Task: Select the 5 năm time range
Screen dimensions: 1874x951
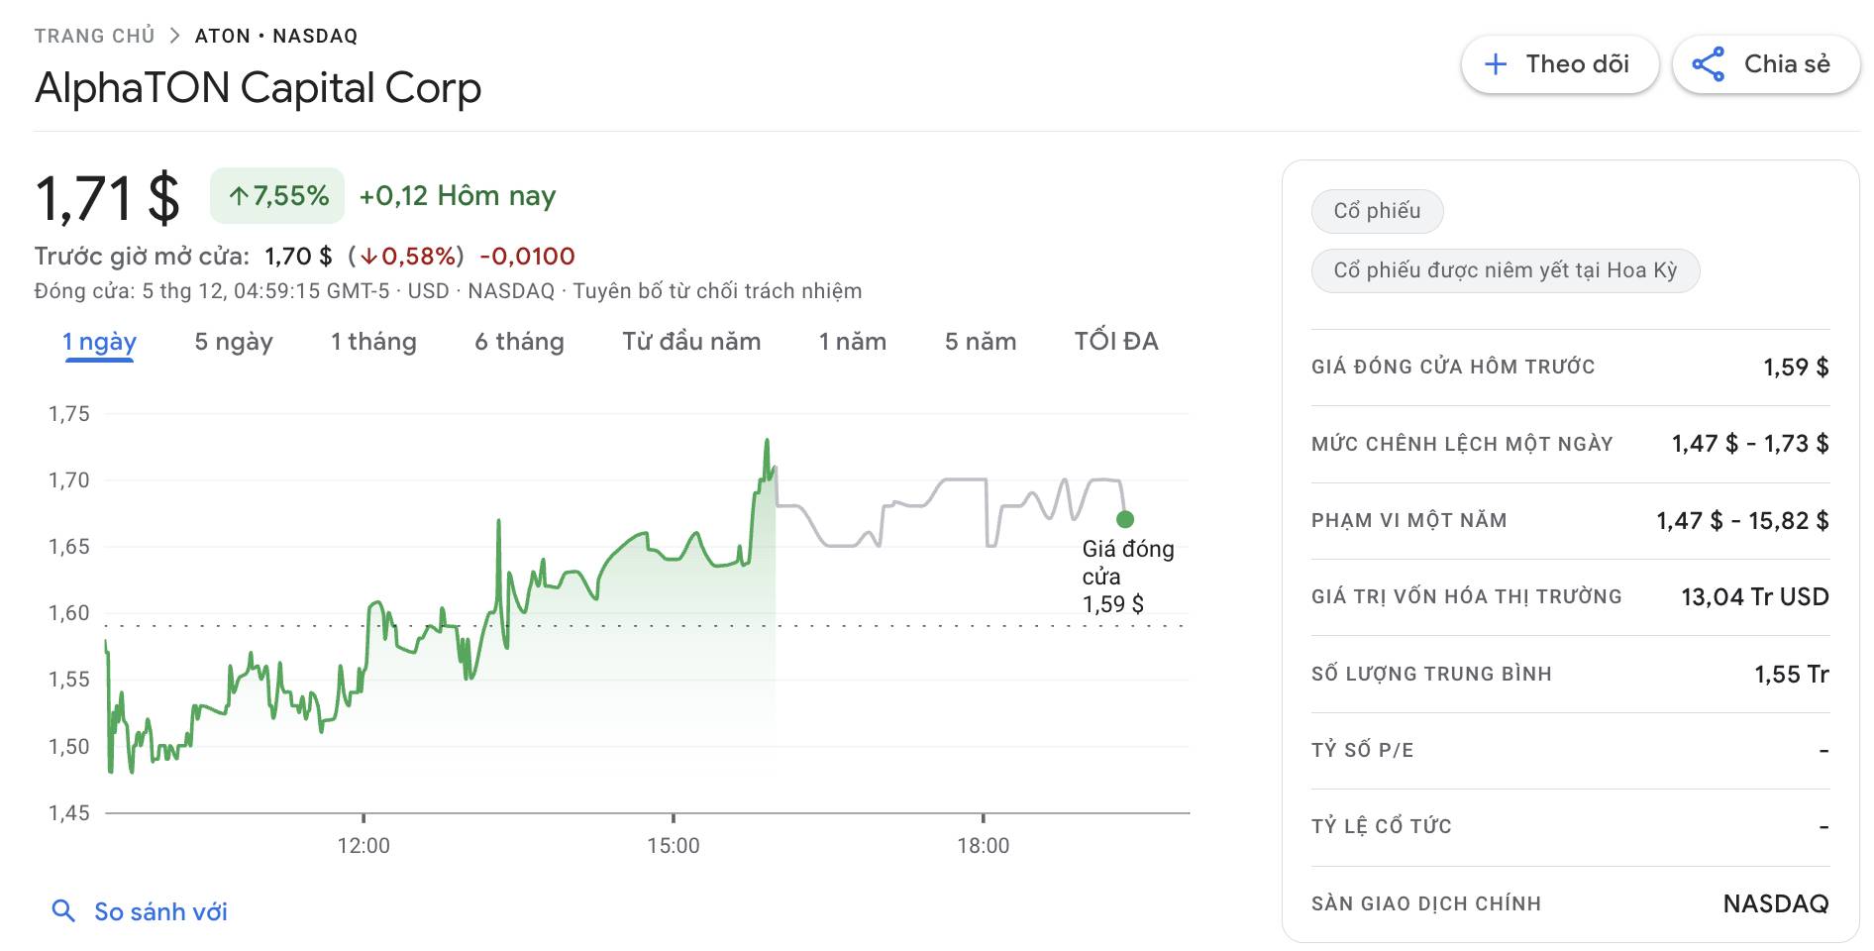Action: (981, 342)
